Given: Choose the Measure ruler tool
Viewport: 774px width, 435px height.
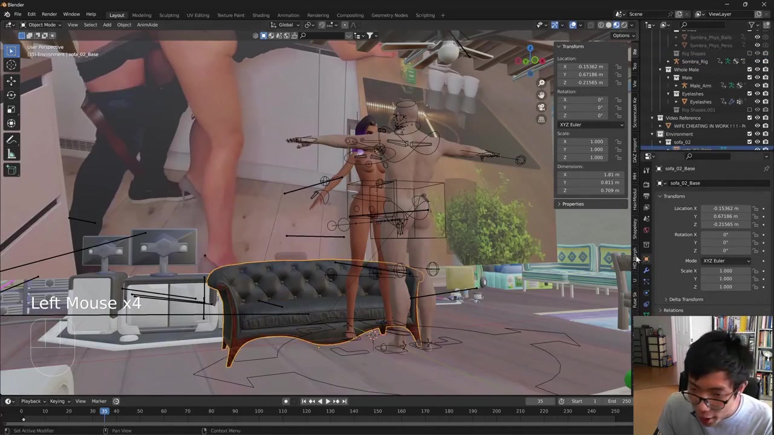Looking at the screenshot, I should click(11, 155).
